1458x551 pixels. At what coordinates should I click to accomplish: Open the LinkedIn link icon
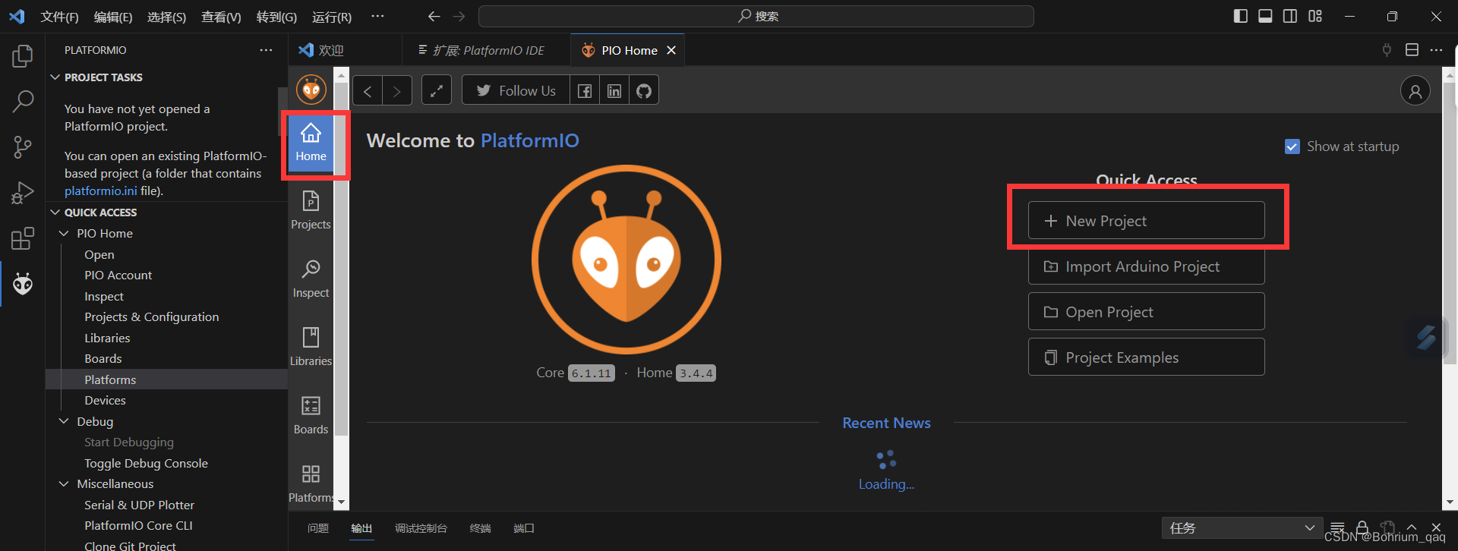pyautogui.click(x=614, y=91)
